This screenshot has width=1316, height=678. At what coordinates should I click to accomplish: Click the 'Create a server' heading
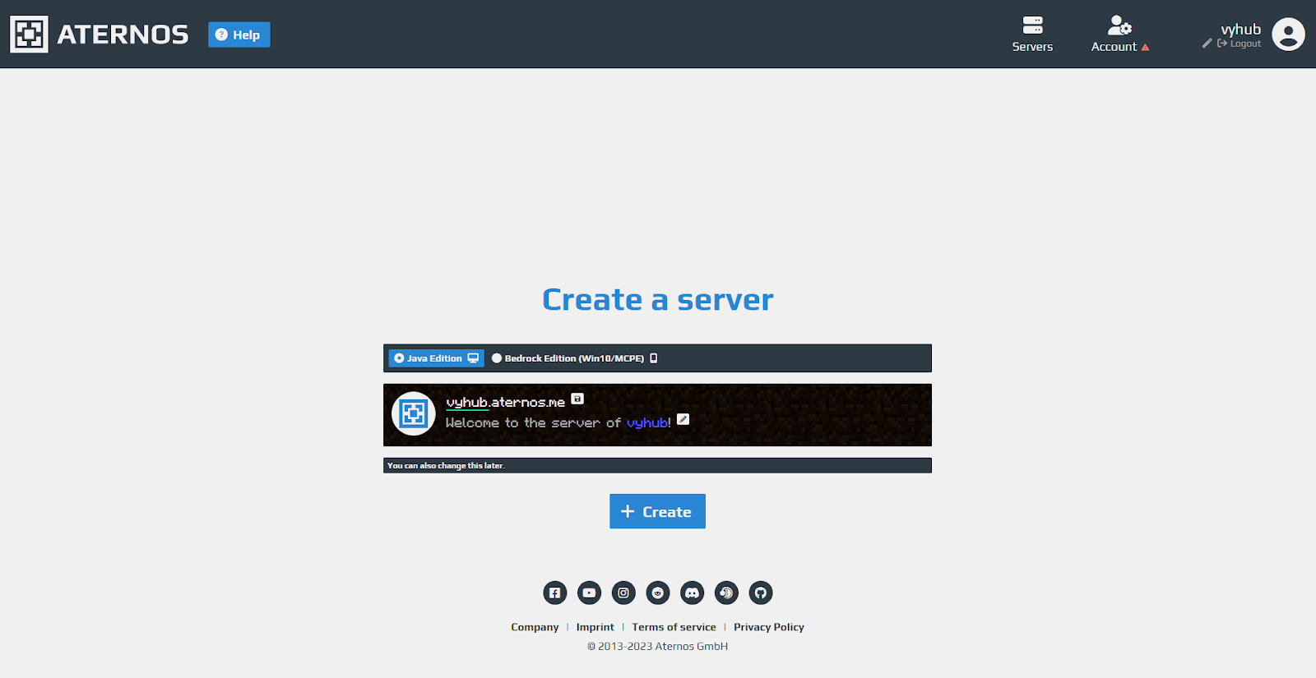657,299
